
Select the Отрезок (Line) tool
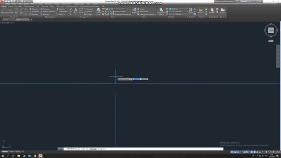3,11
